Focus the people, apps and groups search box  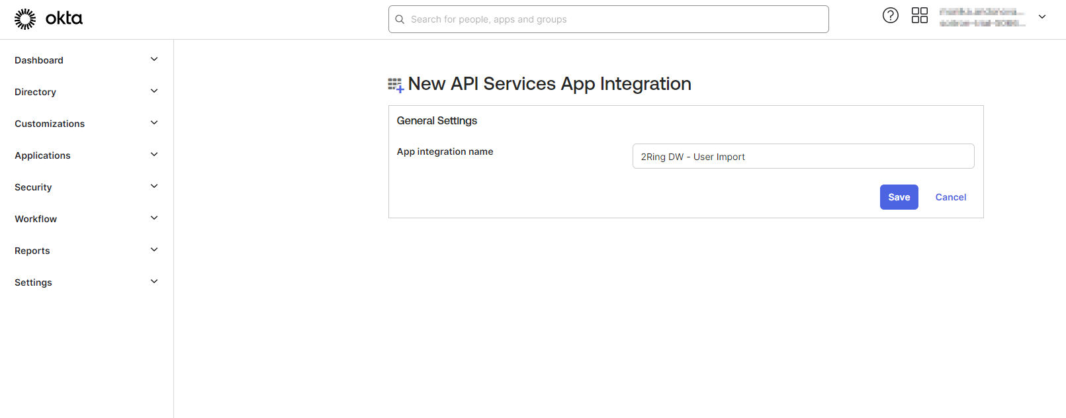[615, 19]
